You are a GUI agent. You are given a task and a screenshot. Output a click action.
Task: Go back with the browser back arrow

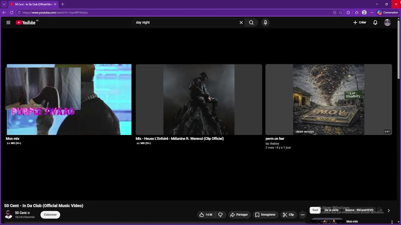pos(4,12)
